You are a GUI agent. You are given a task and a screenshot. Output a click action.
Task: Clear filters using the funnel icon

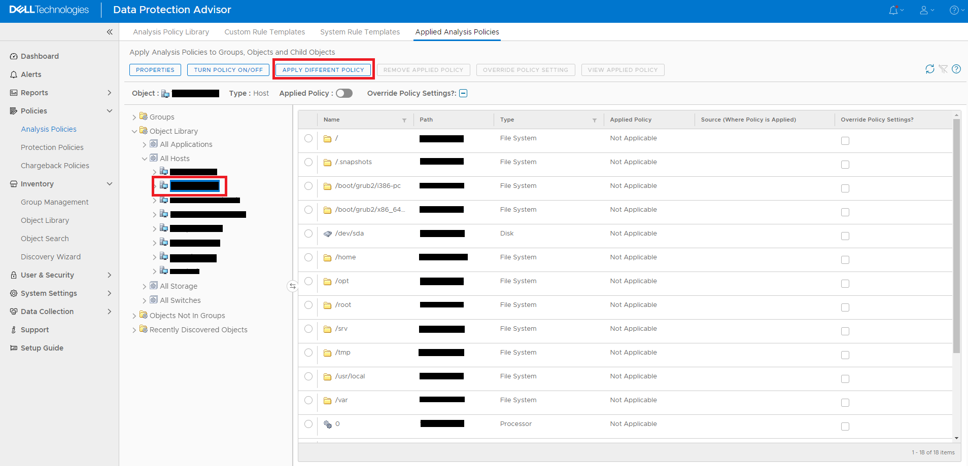(943, 69)
